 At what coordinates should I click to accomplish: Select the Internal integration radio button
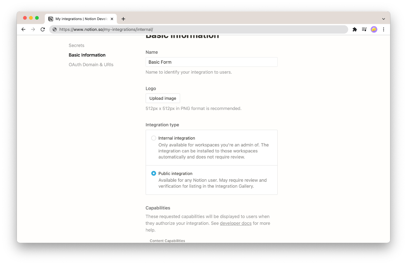click(x=153, y=138)
